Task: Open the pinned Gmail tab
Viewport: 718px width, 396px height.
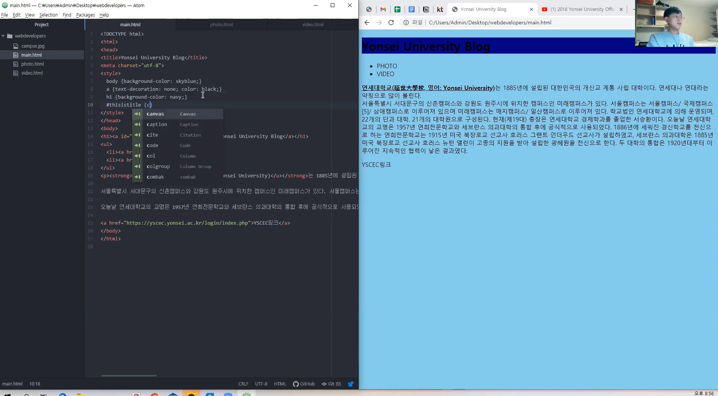Action: tap(383, 9)
